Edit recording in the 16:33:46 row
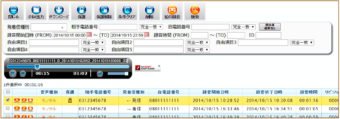 tap(24, 108)
